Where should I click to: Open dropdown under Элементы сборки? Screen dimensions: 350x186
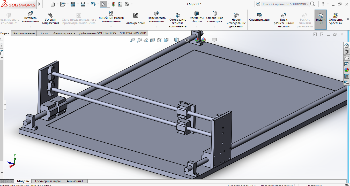[x=197, y=27]
